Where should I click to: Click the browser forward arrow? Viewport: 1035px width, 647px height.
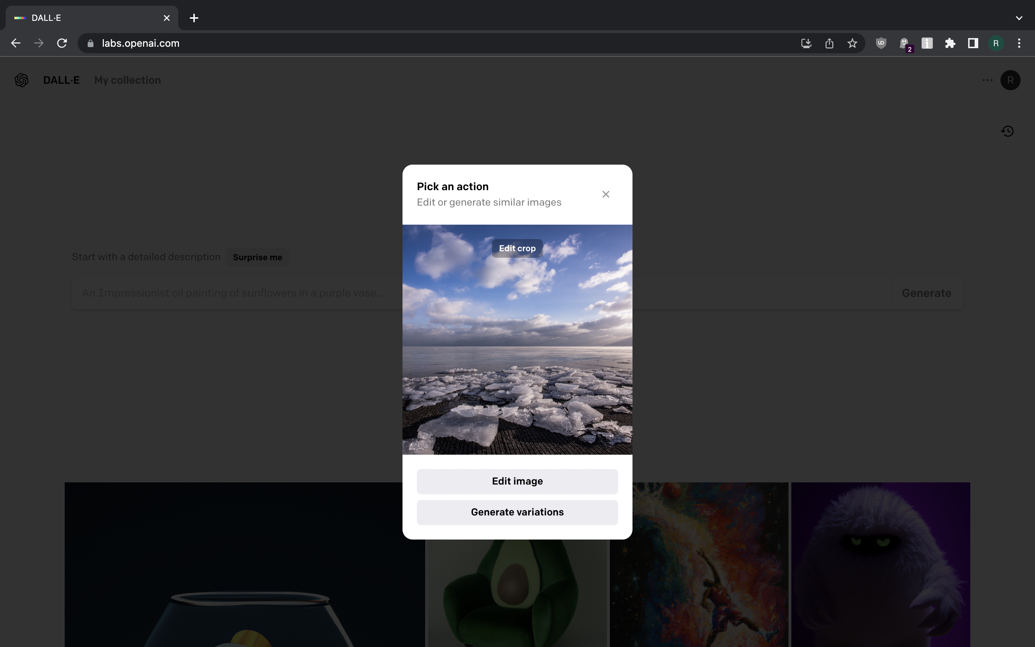[x=39, y=43]
